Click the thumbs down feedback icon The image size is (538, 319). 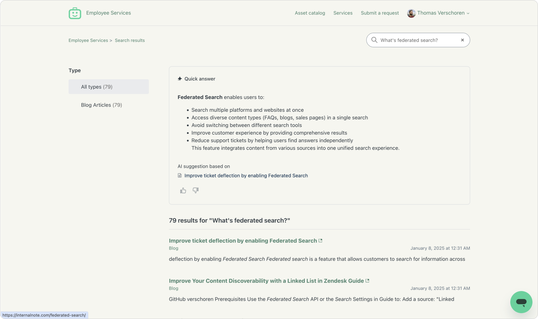click(x=196, y=190)
